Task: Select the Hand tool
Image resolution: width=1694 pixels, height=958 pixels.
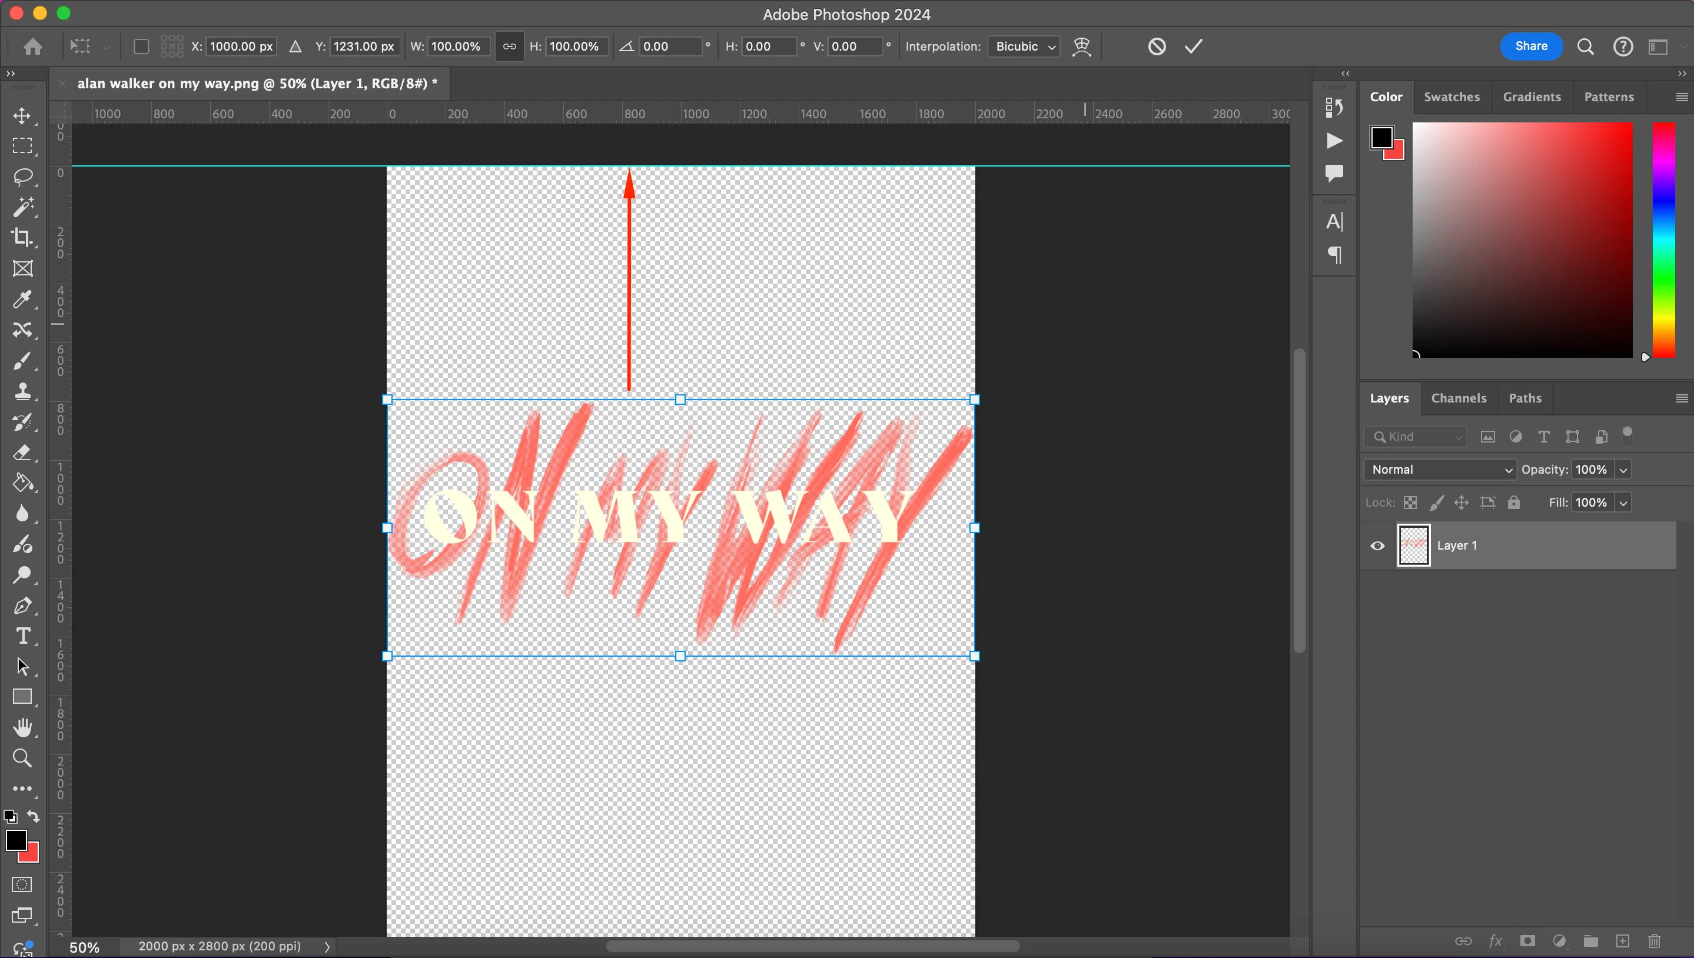Action: (x=22, y=727)
